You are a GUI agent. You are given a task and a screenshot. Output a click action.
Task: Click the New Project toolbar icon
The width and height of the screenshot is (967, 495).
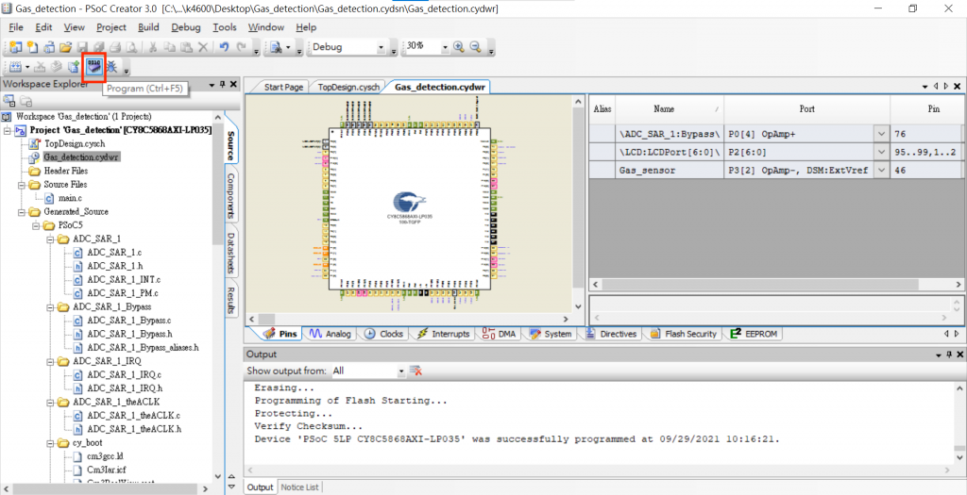pyautogui.click(x=15, y=47)
